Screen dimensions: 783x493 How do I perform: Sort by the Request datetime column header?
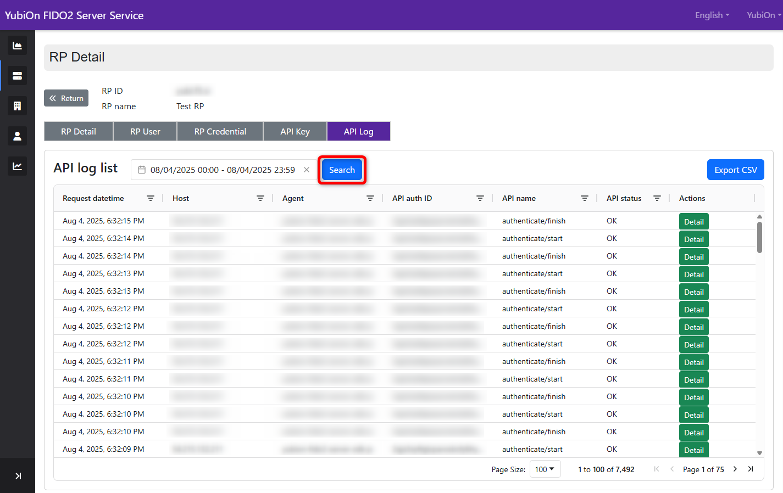click(93, 198)
